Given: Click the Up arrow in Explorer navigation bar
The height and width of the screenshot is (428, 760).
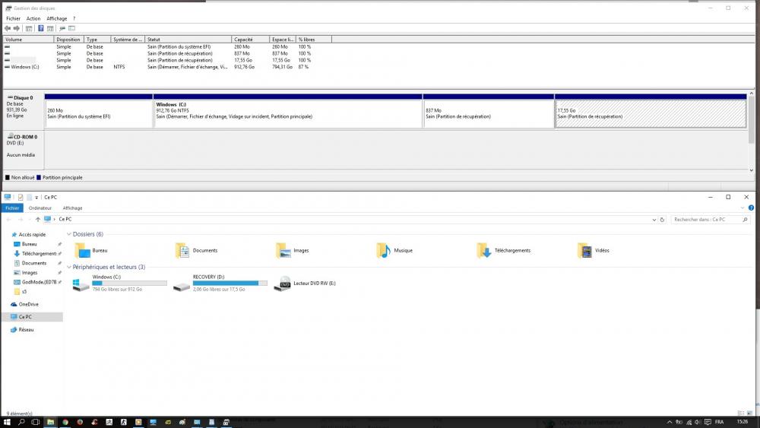Looking at the screenshot, I should tap(38, 219).
